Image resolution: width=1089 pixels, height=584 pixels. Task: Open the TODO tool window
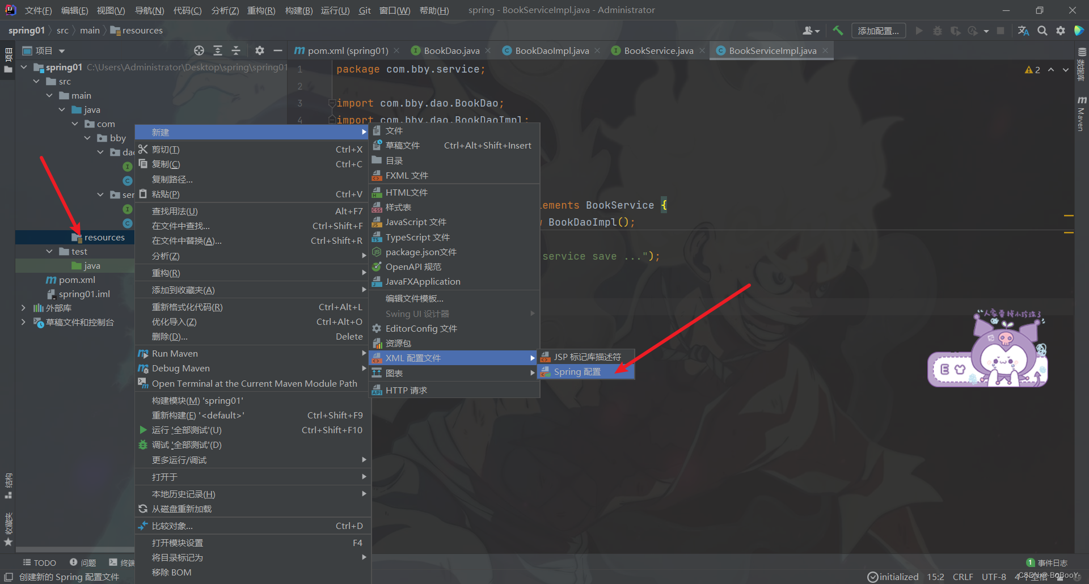[39, 562]
